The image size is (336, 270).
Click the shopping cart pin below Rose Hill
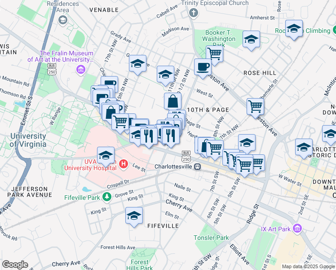pyautogui.click(x=255, y=107)
